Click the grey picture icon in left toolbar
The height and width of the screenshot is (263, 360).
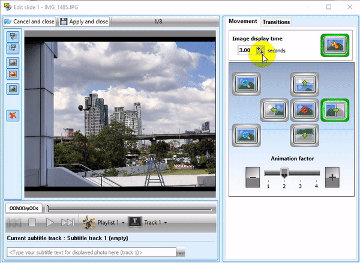tap(13, 62)
